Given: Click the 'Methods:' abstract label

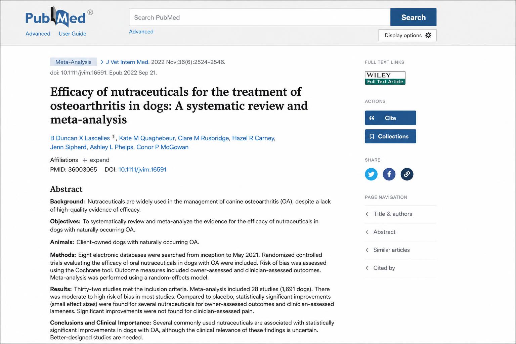Looking at the screenshot, I should [x=63, y=255].
